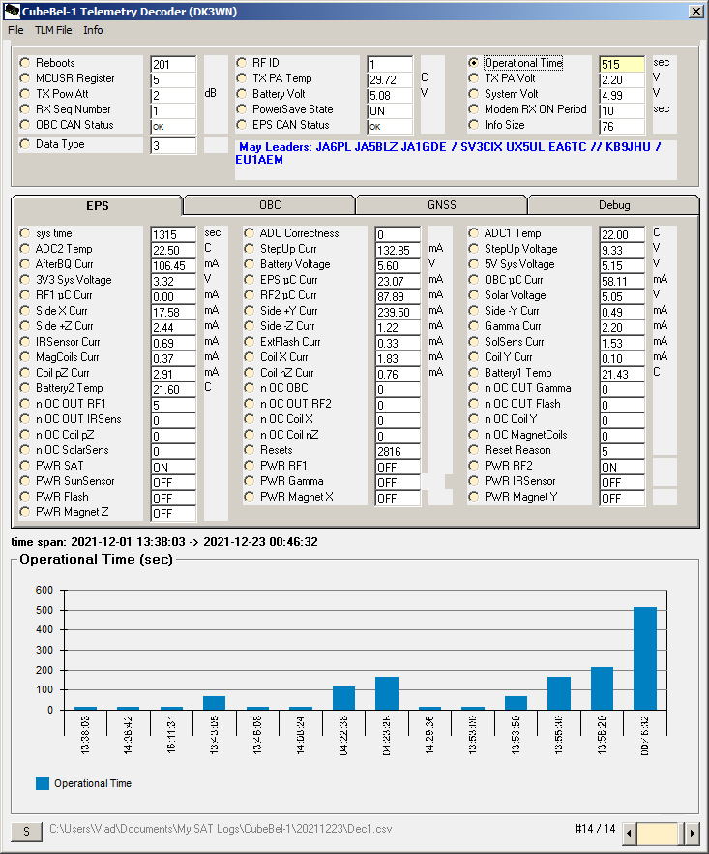
Task: Open the File menu
Action: coord(15,30)
